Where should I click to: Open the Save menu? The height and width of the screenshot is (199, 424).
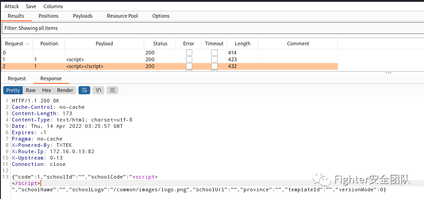(x=31, y=6)
